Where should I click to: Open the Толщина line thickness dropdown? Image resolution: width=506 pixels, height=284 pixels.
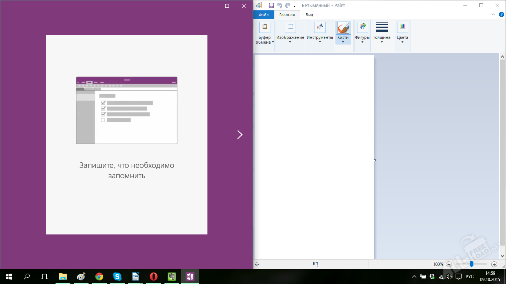382,33
